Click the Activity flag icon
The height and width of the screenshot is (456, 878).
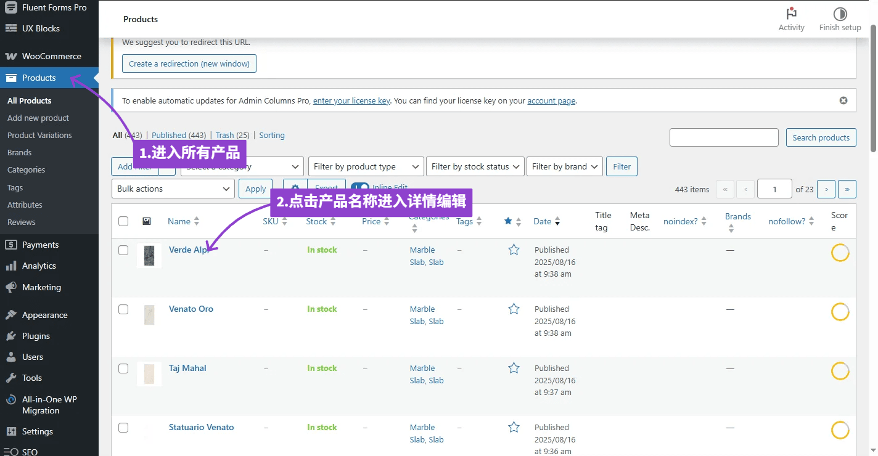coord(791,14)
